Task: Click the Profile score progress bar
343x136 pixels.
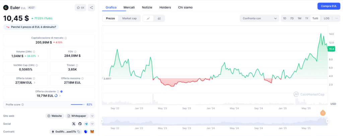Action: click(x=78, y=105)
